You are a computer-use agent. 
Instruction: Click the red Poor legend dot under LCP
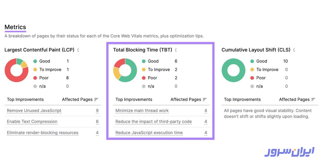coord(35,78)
